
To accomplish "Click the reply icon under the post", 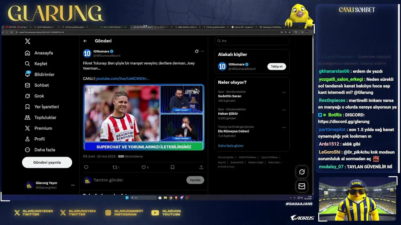I will pyautogui.click(x=86, y=167).
